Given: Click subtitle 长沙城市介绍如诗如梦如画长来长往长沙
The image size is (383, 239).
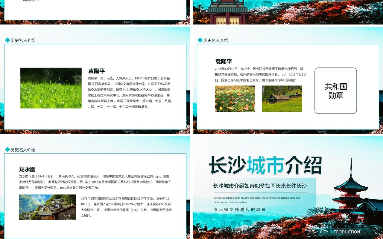Looking at the screenshot, I should [260, 186].
